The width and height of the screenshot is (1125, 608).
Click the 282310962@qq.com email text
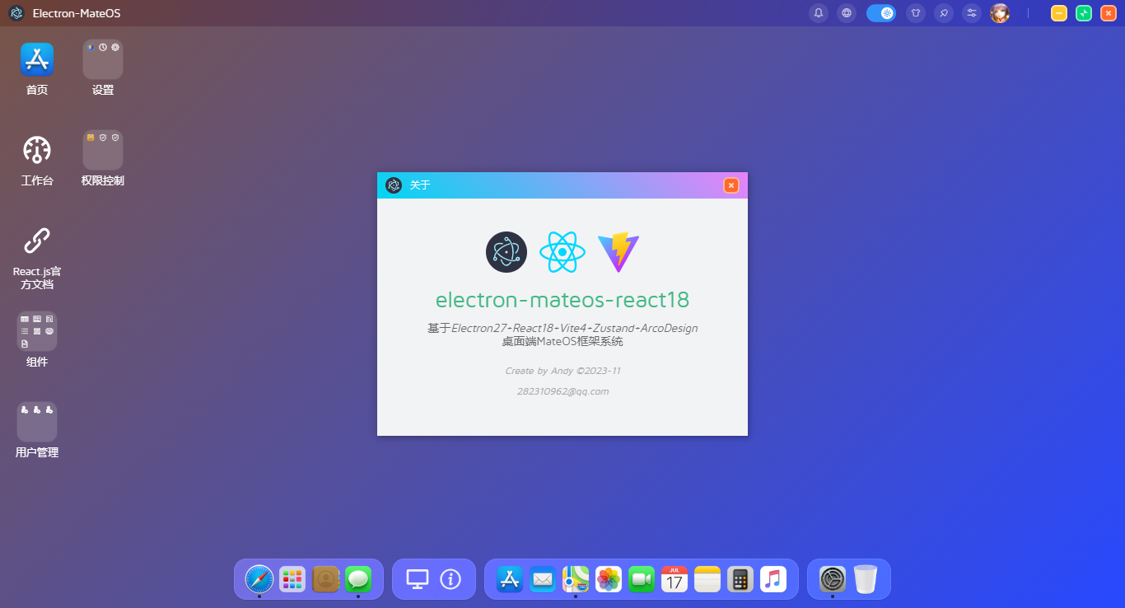pos(562,391)
